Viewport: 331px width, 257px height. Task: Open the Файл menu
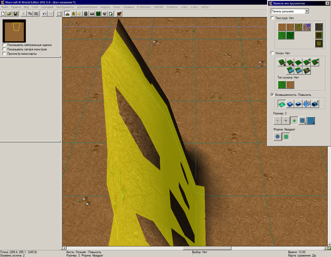(x=5, y=7)
